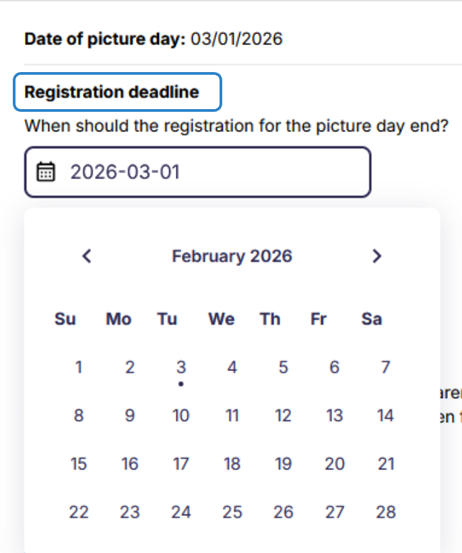Click the Sa weekday column header
This screenshot has width=462, height=553.
371,319
